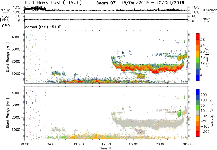
Task: Click the '08:00' time axis label
Action: tap(79, 144)
